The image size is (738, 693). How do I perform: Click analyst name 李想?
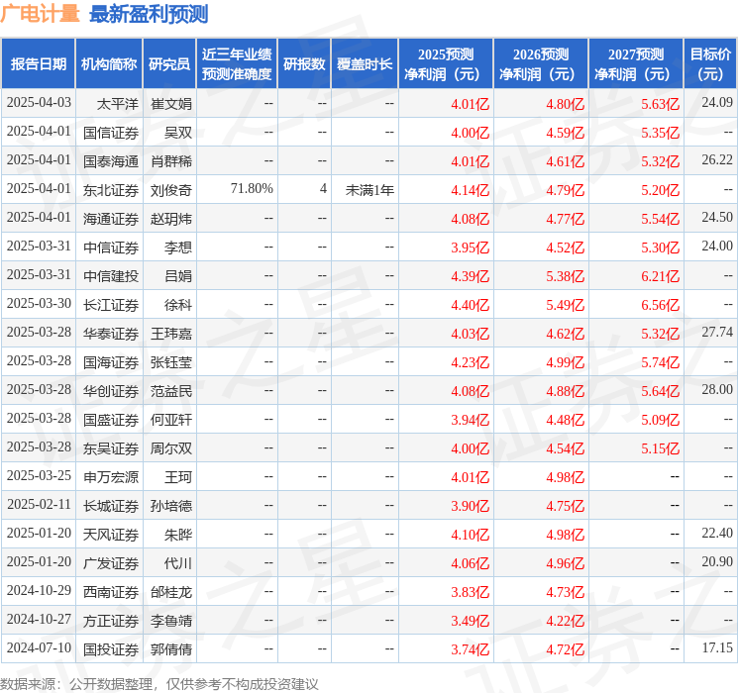click(x=178, y=247)
